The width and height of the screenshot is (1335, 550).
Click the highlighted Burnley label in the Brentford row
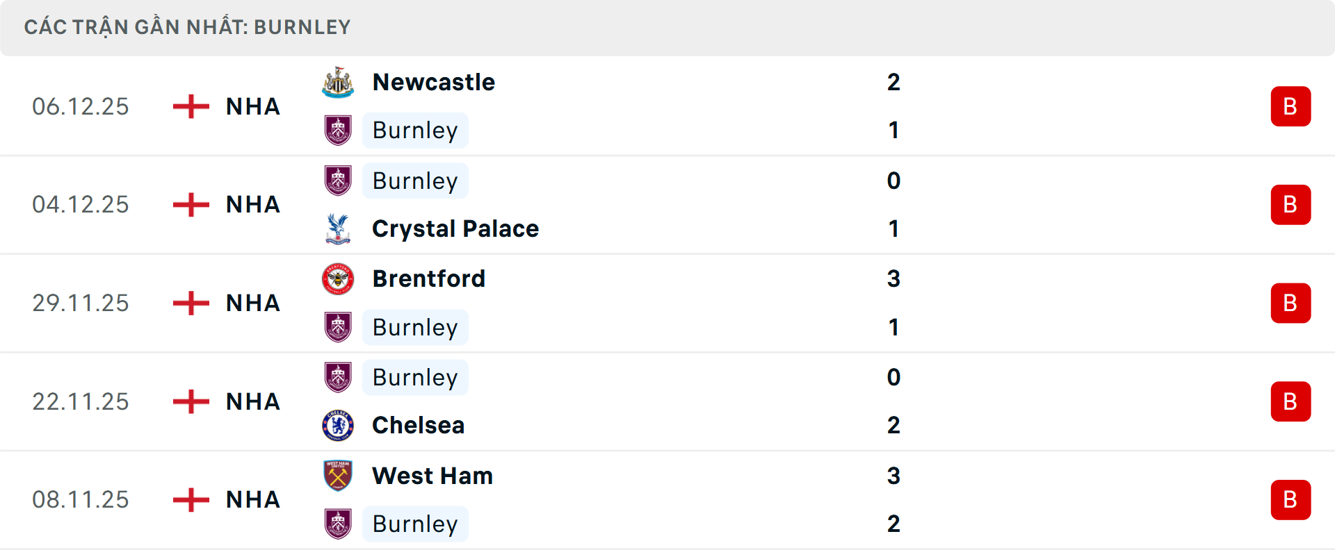pos(415,327)
